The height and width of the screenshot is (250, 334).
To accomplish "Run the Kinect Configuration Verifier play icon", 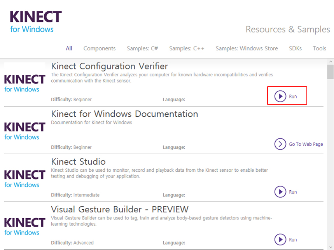I will tap(280, 96).
